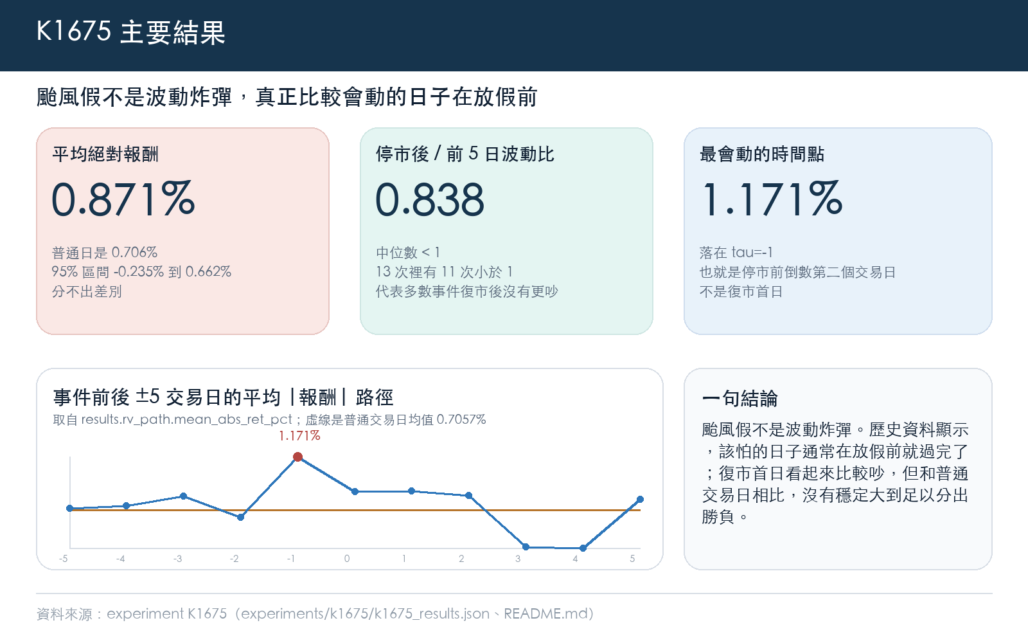Screen dimensions: 1028x643
Task: Click the chart subtitle mentioning results.rv_path.mean_abs_ret_pct
Action: (269, 420)
